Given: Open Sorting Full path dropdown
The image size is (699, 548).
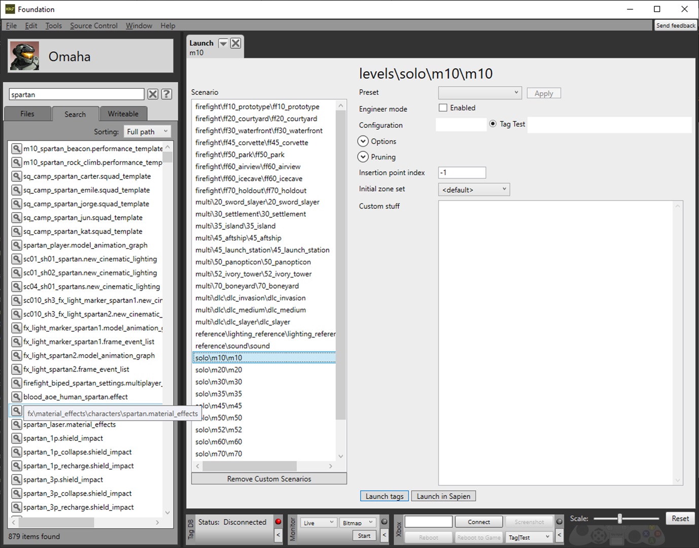Looking at the screenshot, I should (x=147, y=131).
